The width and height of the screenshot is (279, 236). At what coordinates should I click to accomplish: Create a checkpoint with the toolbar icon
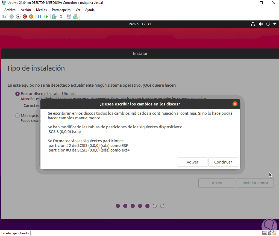pos(54,17)
